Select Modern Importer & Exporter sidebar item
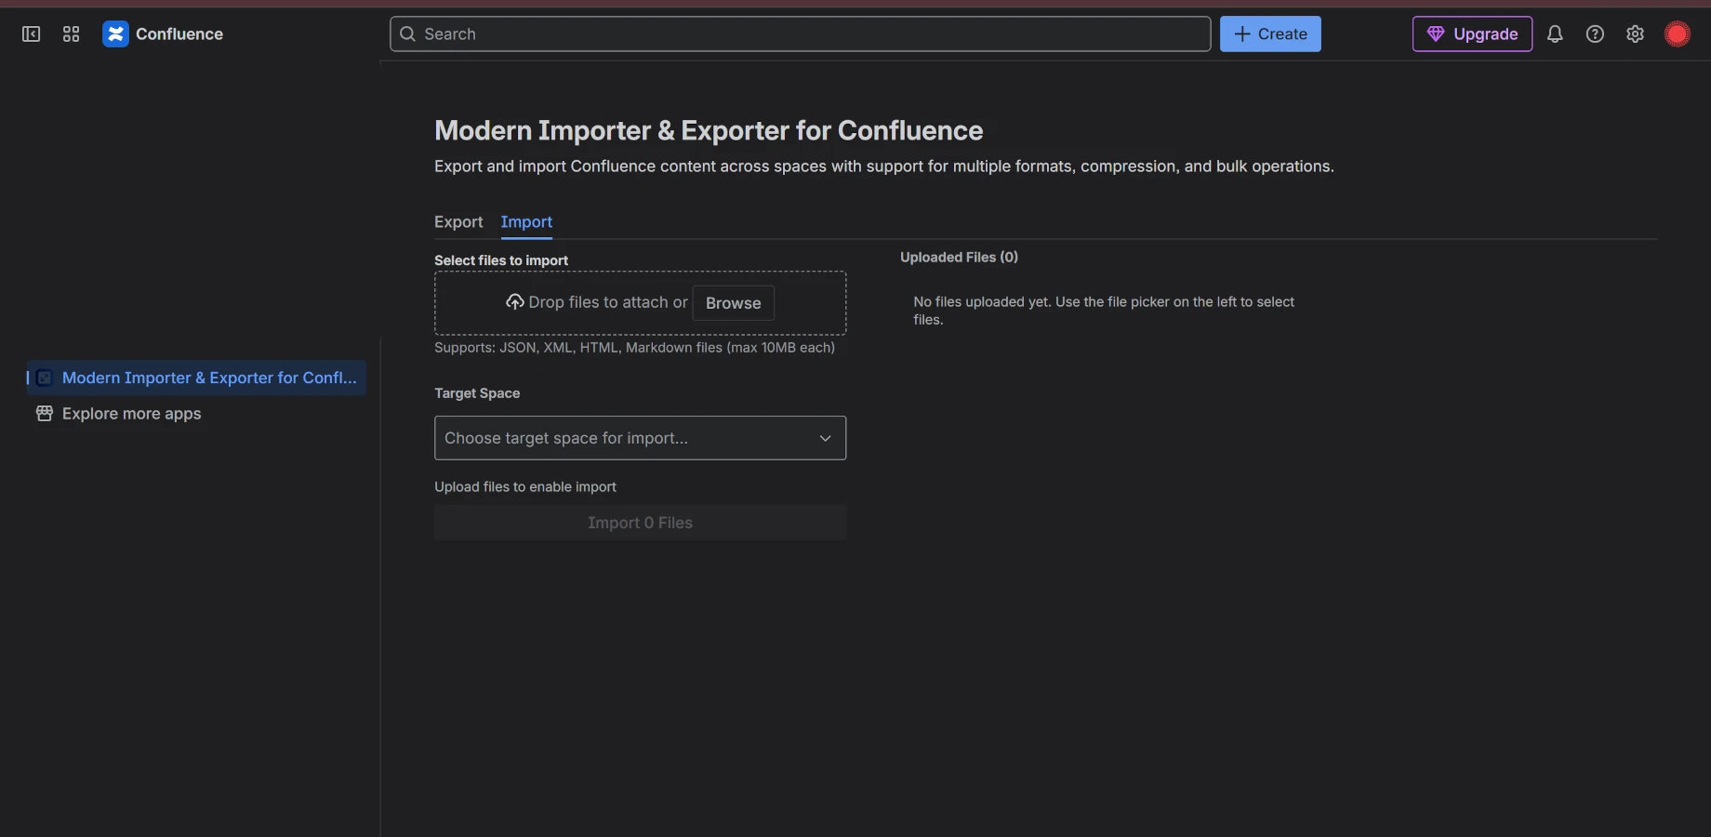Screen dimensions: 1711x837 coord(208,378)
